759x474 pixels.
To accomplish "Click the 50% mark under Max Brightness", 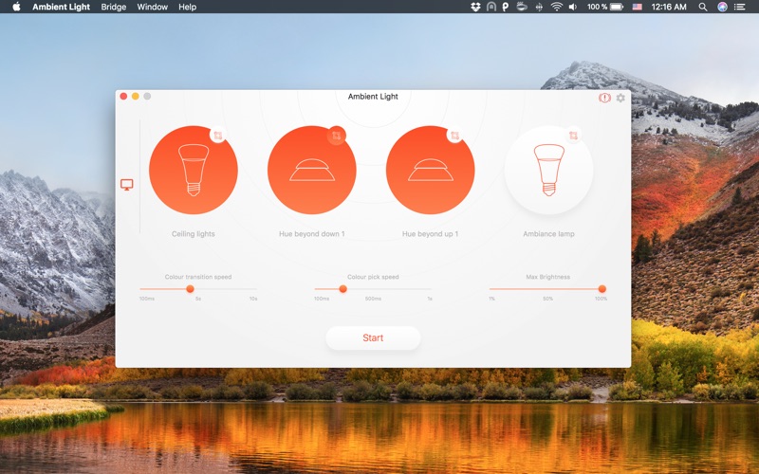I will (x=547, y=299).
